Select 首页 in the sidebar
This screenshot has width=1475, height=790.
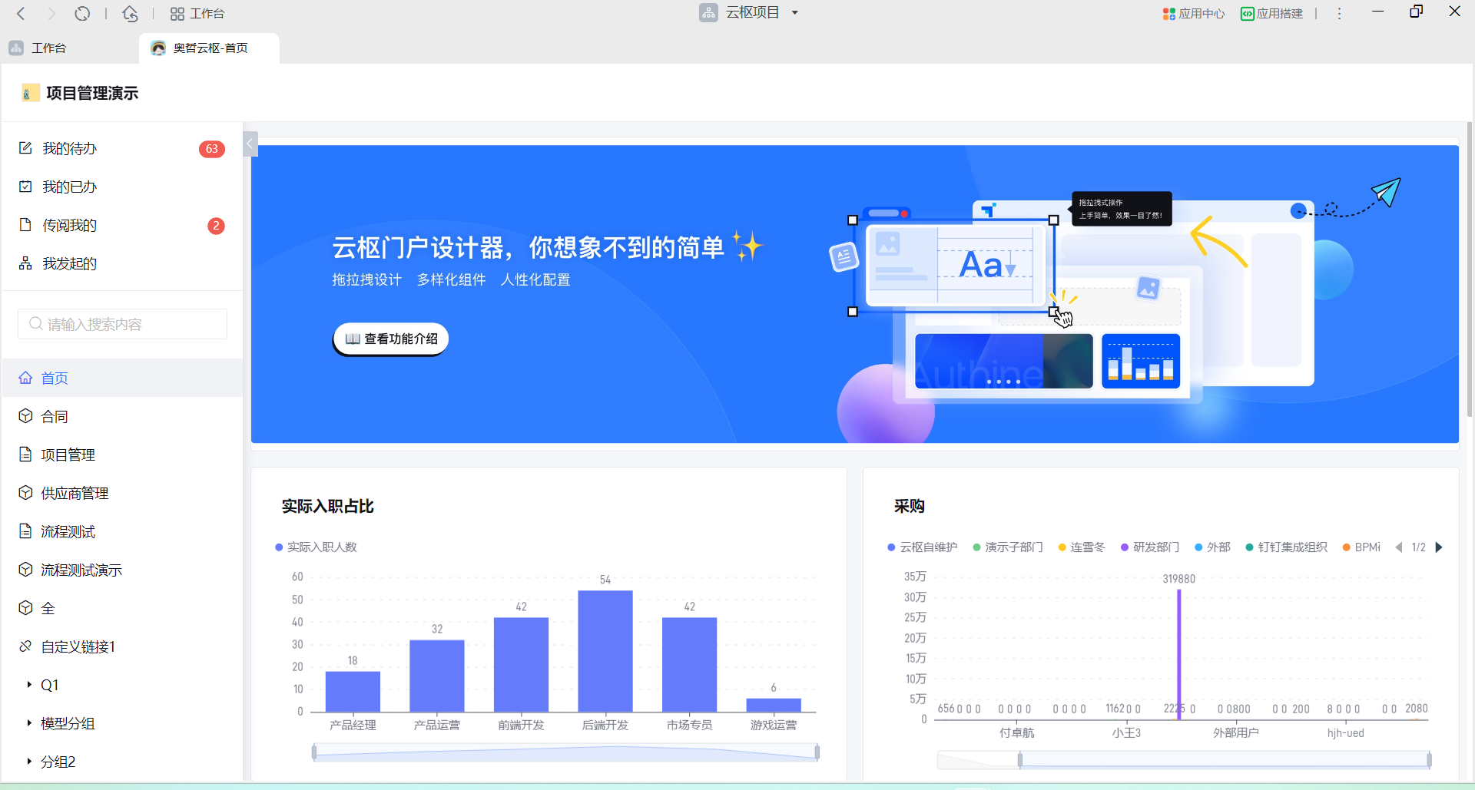point(122,378)
